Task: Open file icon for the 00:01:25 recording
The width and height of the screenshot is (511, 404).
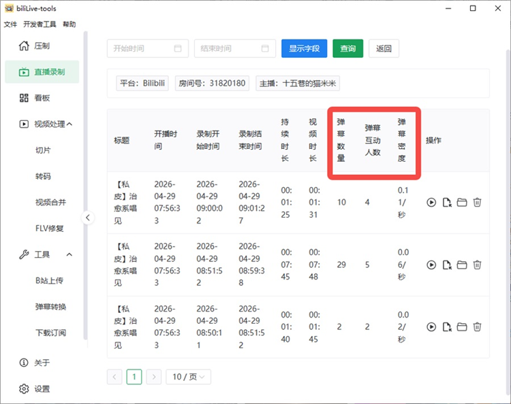Action: click(447, 202)
